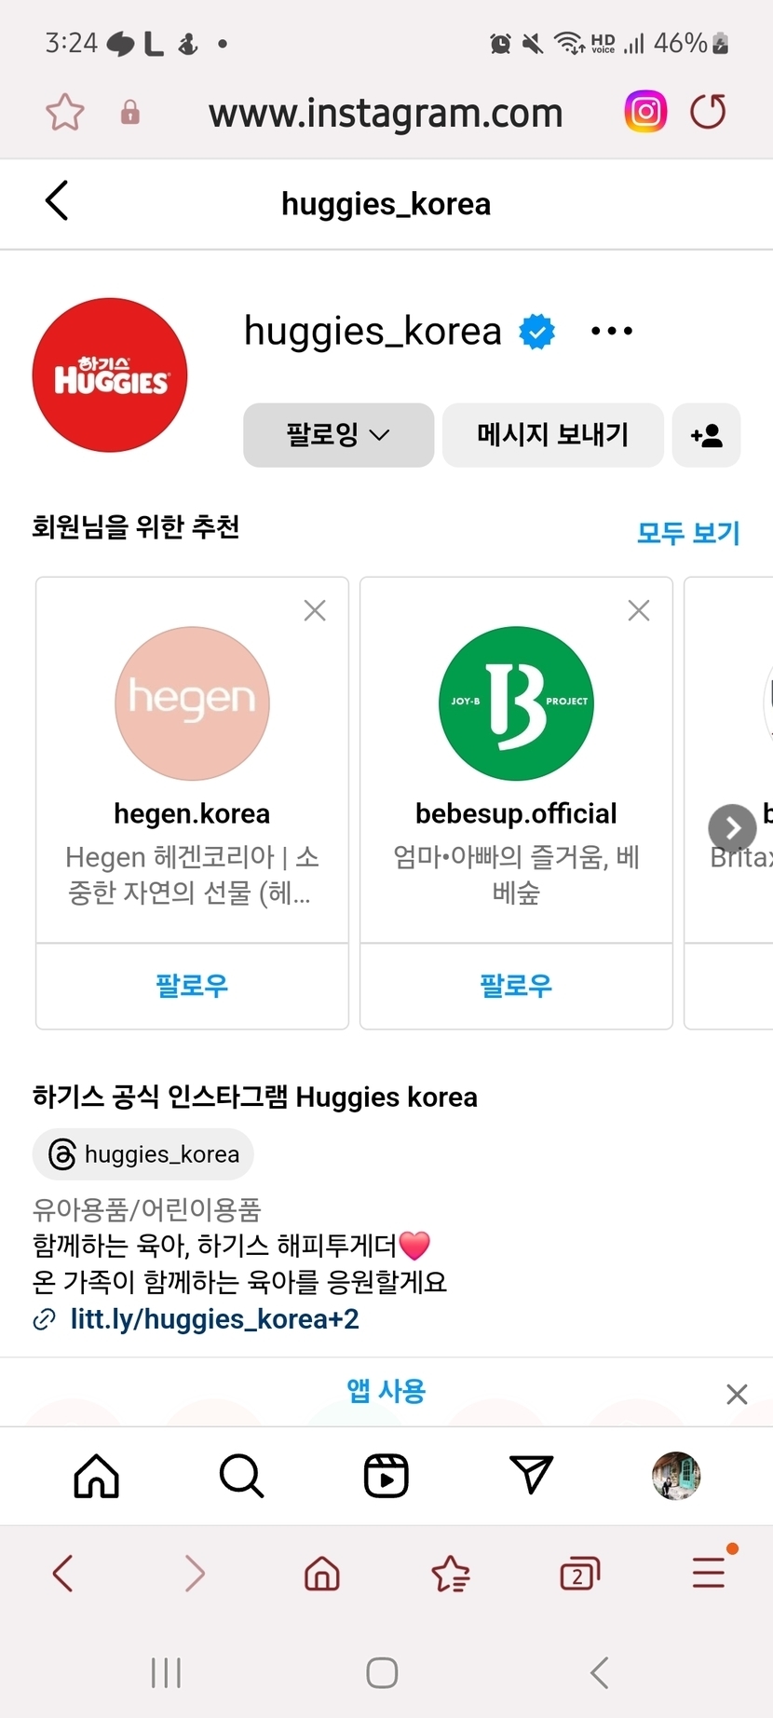The width and height of the screenshot is (773, 1718).
Task: Open three-dot options for huggies_korea
Action: 612,331
